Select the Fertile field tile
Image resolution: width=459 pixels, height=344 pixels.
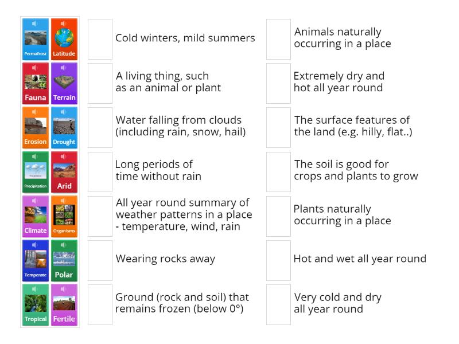(64, 303)
